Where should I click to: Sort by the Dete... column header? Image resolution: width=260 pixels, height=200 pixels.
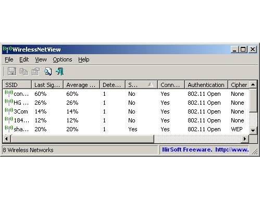coord(113,85)
